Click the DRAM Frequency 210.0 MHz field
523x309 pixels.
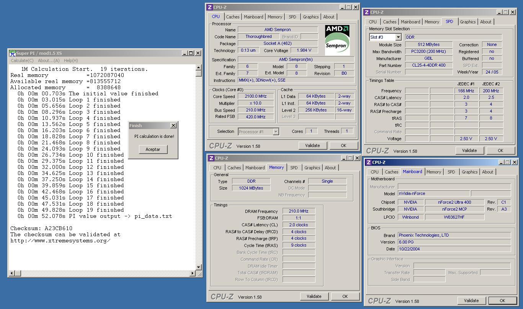tap(299, 211)
